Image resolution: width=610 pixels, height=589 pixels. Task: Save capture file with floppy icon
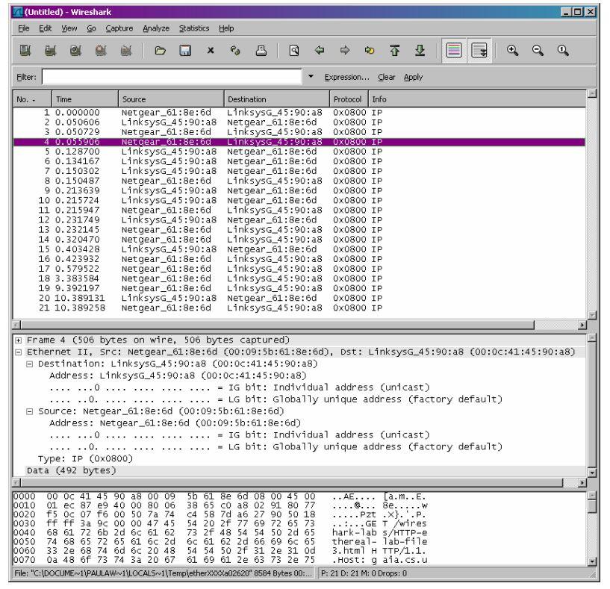click(185, 51)
